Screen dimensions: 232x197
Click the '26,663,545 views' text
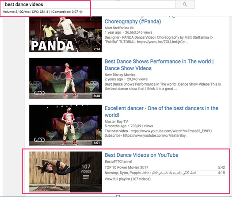coord(139,32)
